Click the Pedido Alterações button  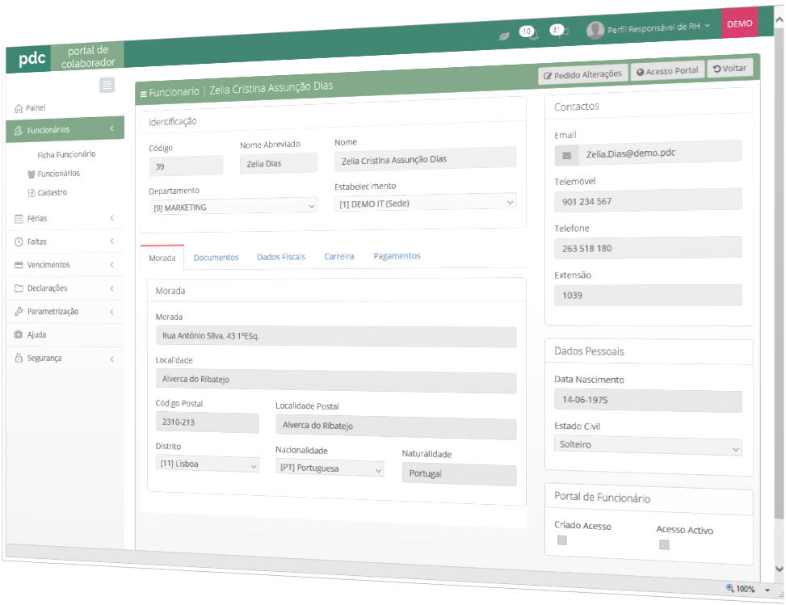[582, 74]
